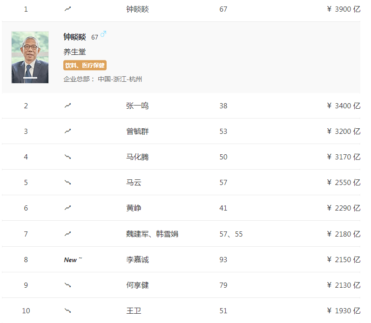The height and width of the screenshot is (323, 371).
Task: Collapse the expanded row for rank 1 钟睒睒
Action: [137, 9]
